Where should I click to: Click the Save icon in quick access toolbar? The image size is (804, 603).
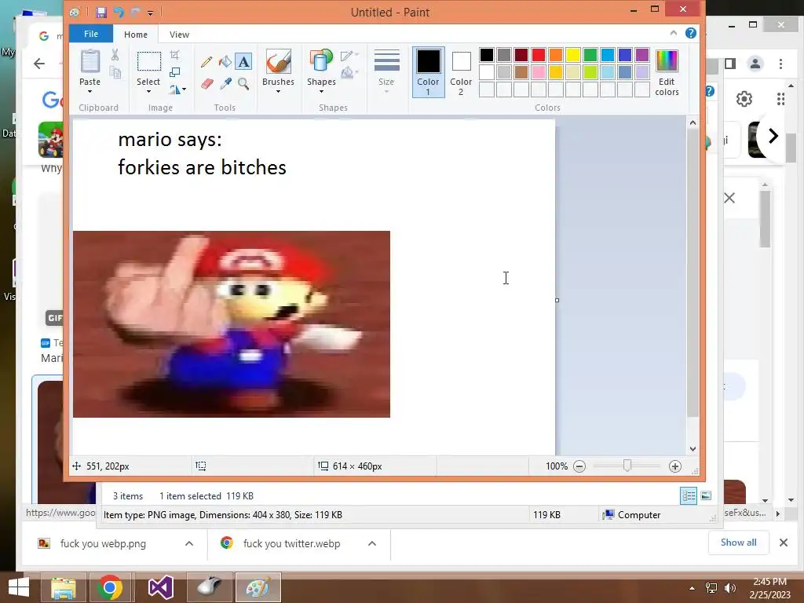coord(101,12)
